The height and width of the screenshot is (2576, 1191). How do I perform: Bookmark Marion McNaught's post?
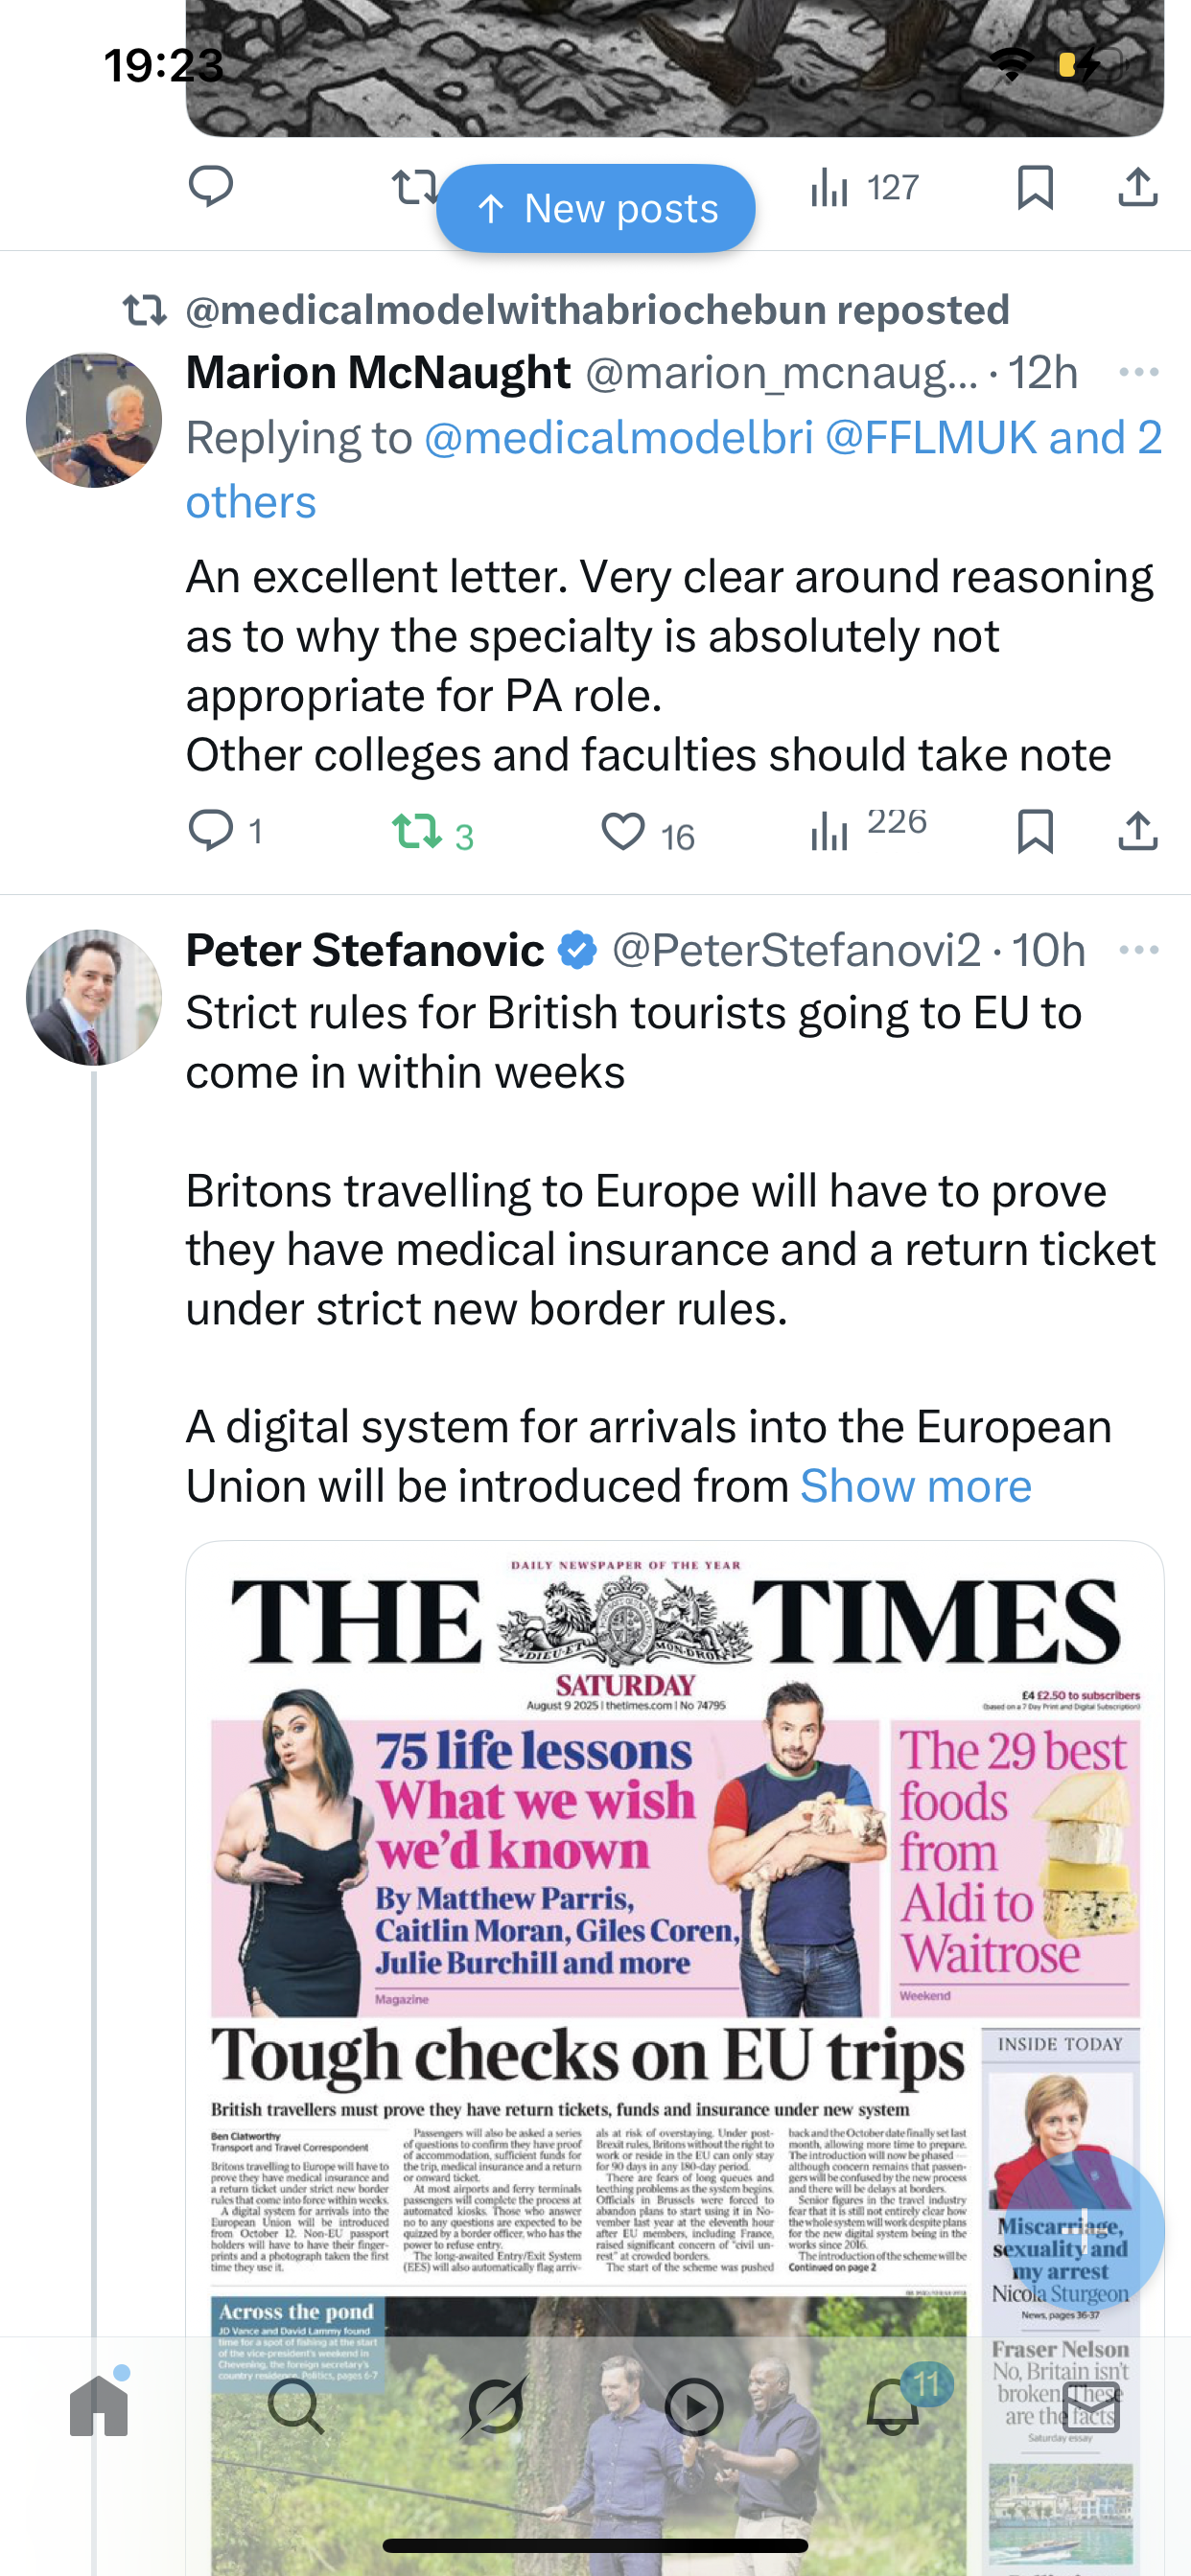click(1034, 831)
